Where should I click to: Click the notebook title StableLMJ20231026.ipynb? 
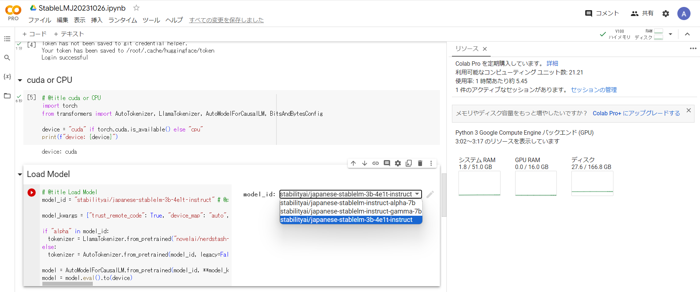82,8
